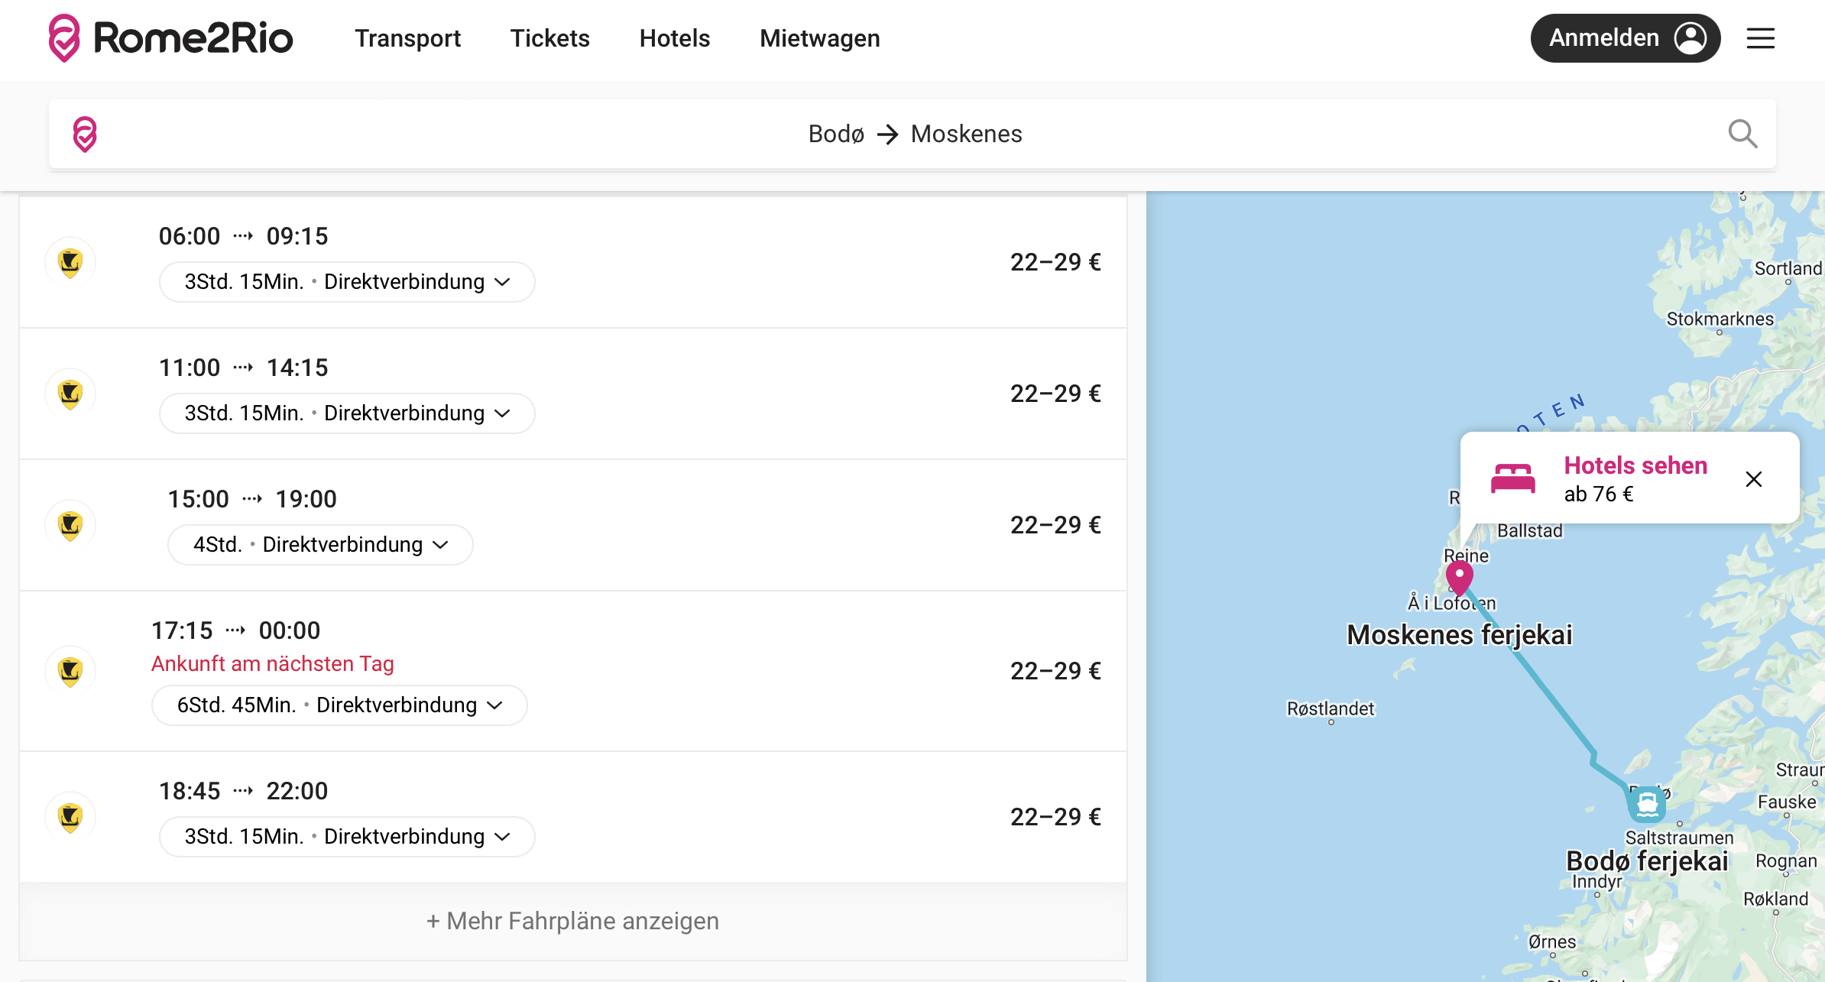The height and width of the screenshot is (982, 1825).
Task: Click ferry operator icon for 15:00 departure
Action: click(70, 525)
